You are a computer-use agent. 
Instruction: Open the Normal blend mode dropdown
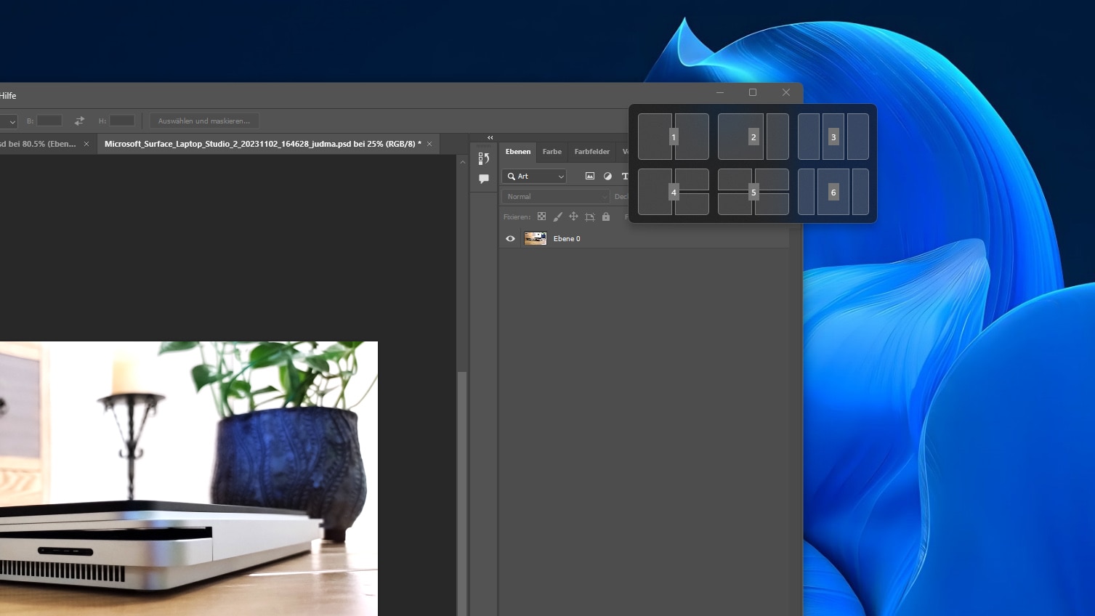click(556, 197)
